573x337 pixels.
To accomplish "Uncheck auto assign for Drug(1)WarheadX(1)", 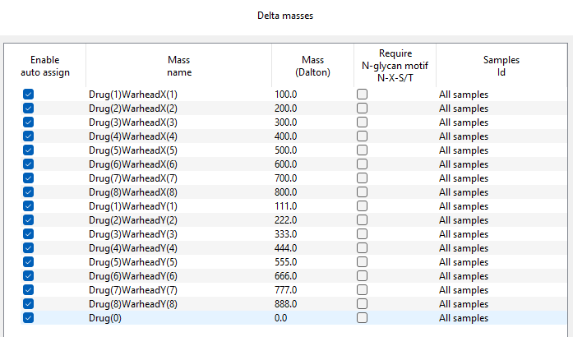I will (29, 95).
